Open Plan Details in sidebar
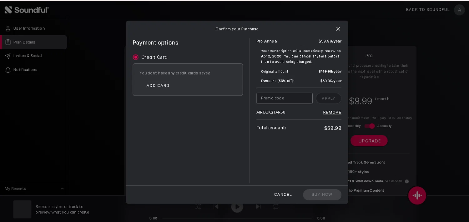 33,42
